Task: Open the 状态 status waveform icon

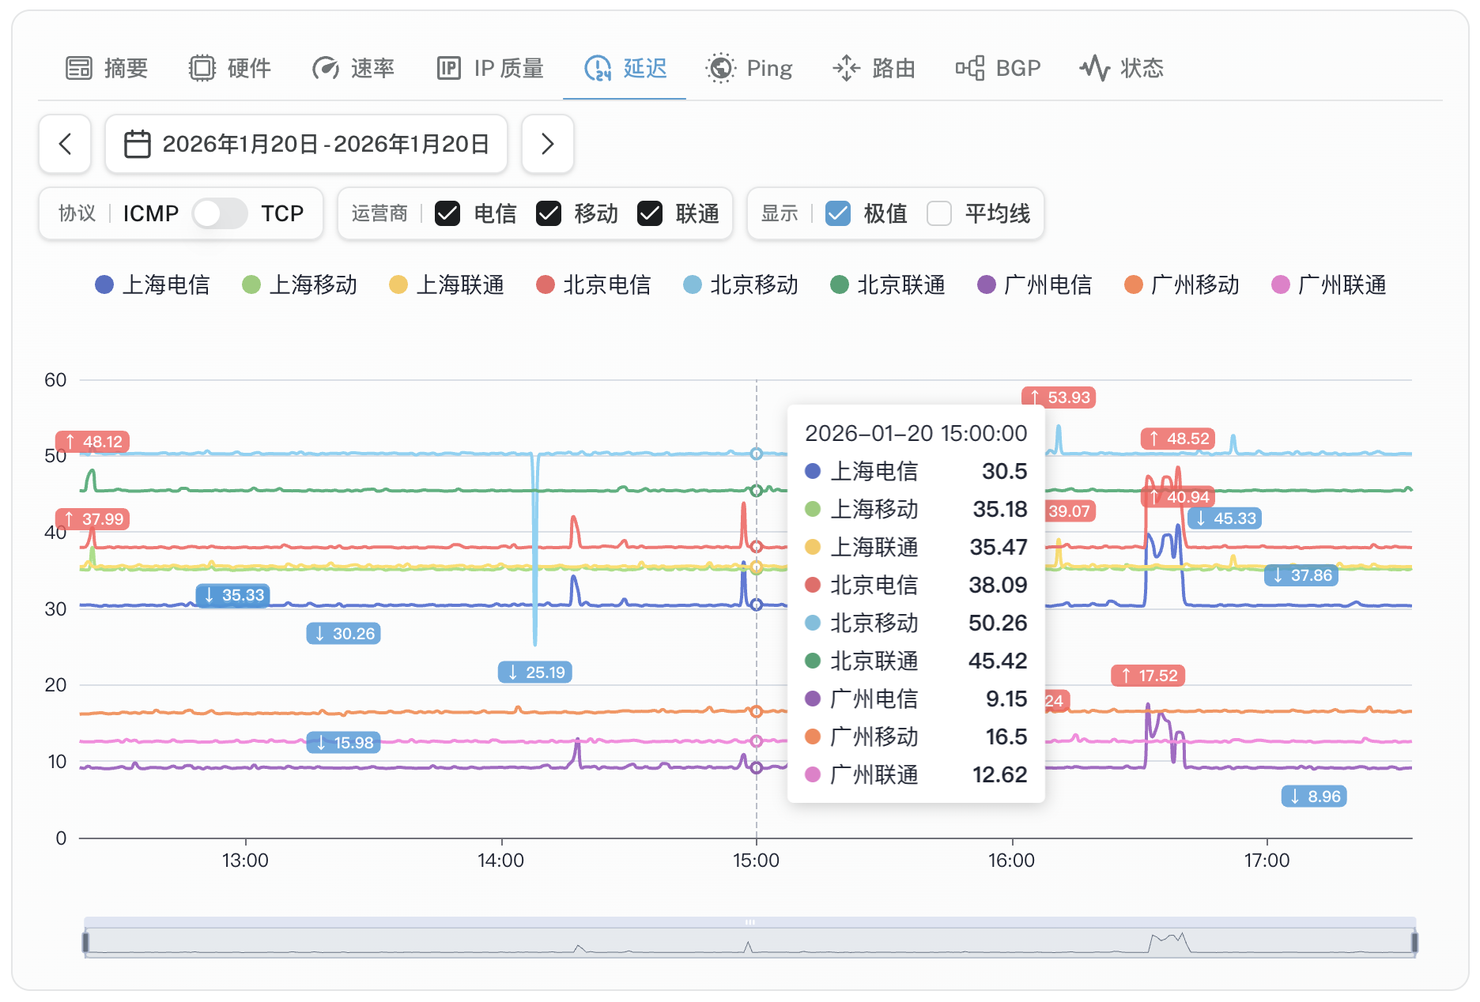Action: coord(1094,69)
